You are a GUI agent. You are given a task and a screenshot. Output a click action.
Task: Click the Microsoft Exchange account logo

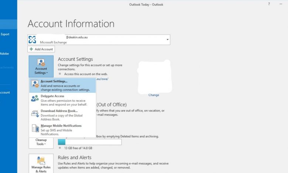coord(32,39)
